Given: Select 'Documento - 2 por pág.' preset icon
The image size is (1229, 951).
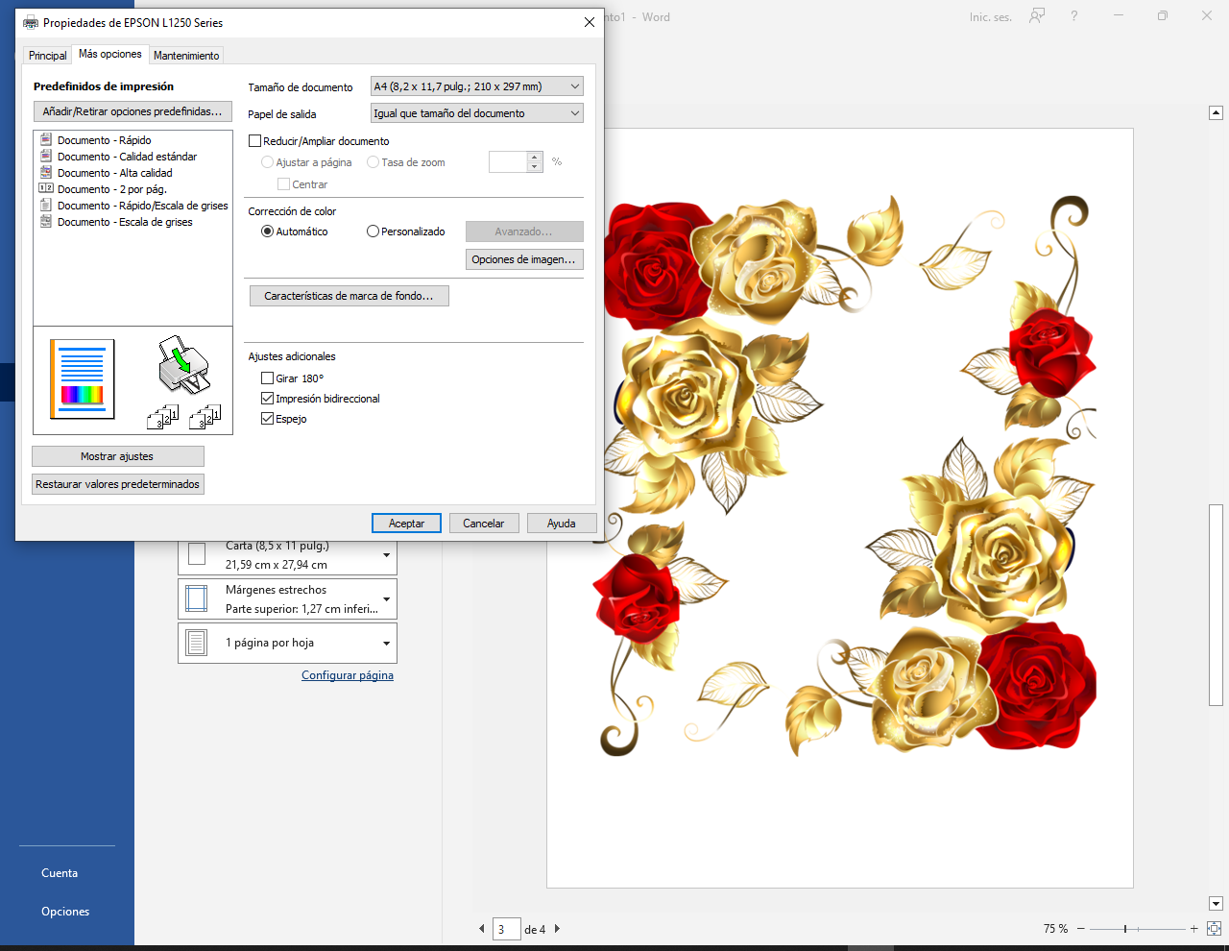Looking at the screenshot, I should (45, 188).
